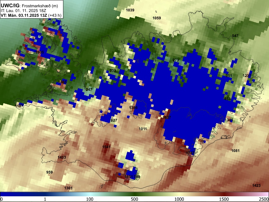Click the 1747 value on the map
The image size is (269, 202).
(190, 153)
